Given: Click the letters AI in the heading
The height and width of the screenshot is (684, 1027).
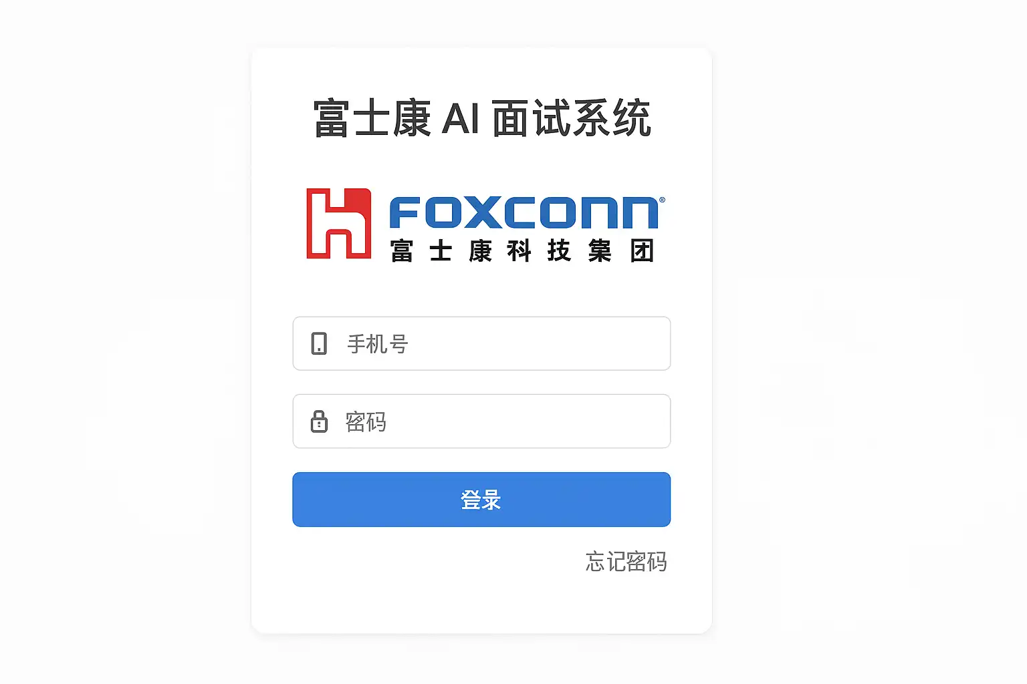Looking at the screenshot, I should tap(461, 119).
